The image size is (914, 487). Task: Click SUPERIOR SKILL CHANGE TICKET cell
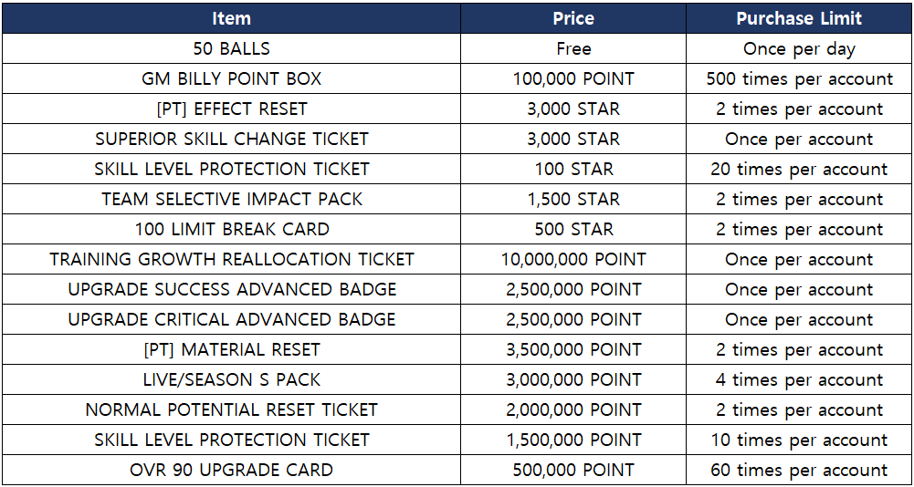pos(231,139)
